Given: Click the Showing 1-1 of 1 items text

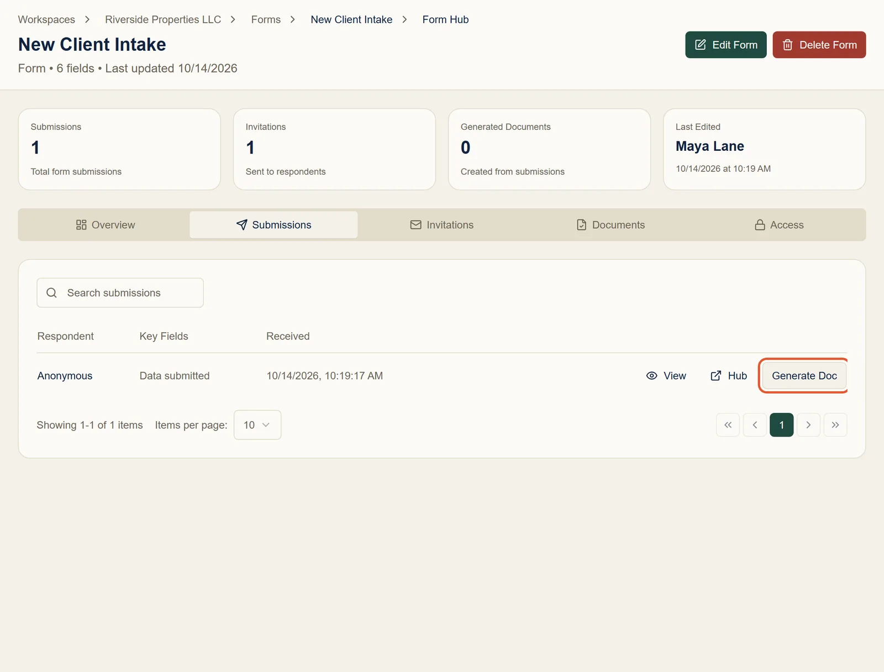Looking at the screenshot, I should (x=90, y=425).
